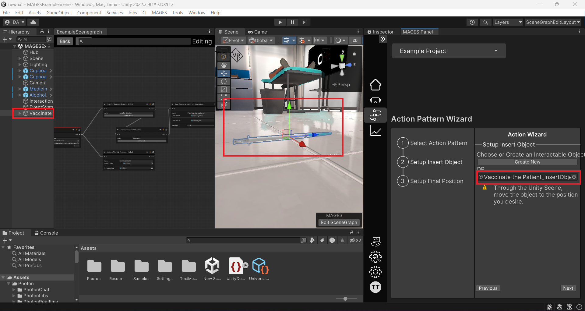
Task: Click favorites star filter in Project panel
Action: click(x=342, y=240)
